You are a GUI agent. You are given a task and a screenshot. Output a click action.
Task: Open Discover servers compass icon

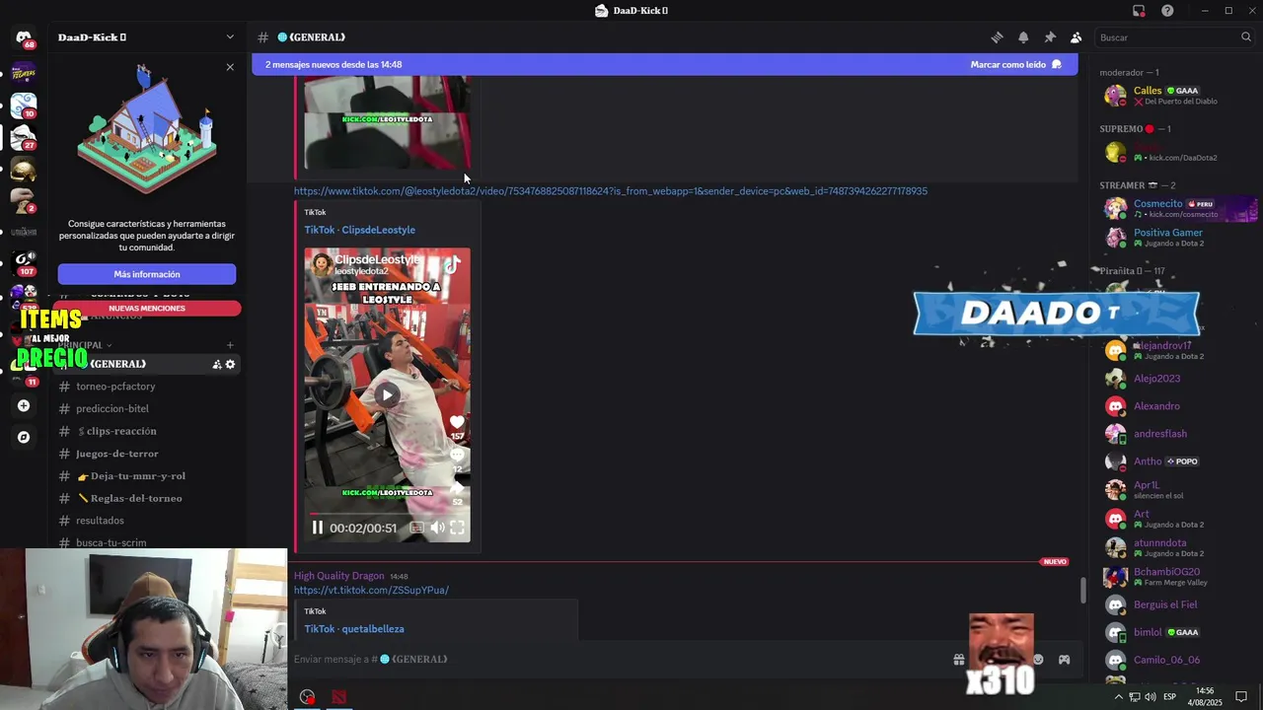[24, 437]
